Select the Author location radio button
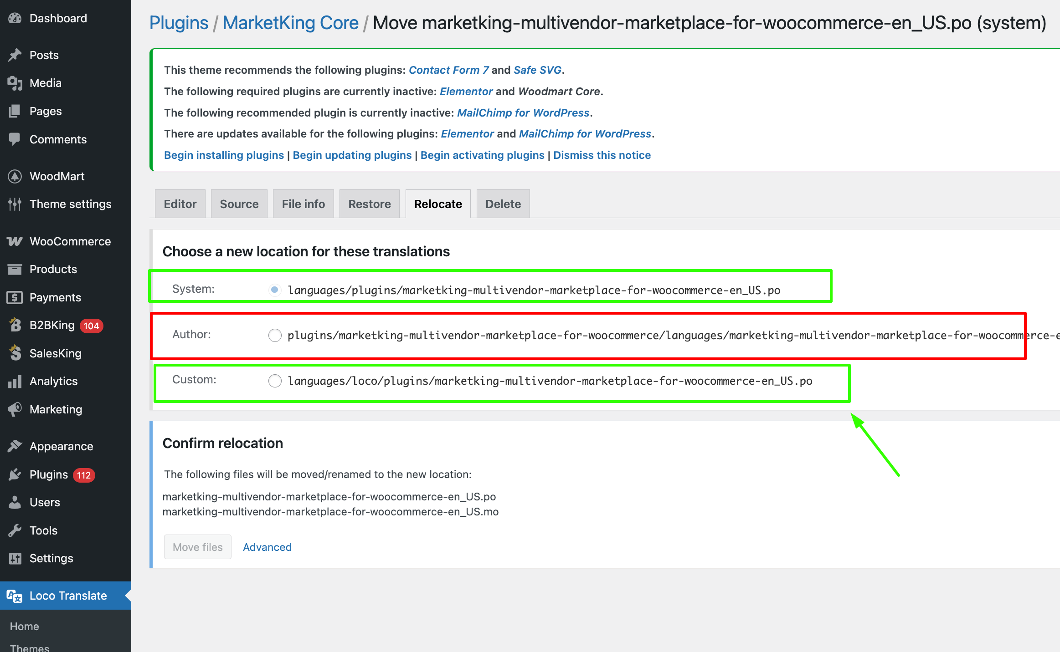 coord(275,336)
